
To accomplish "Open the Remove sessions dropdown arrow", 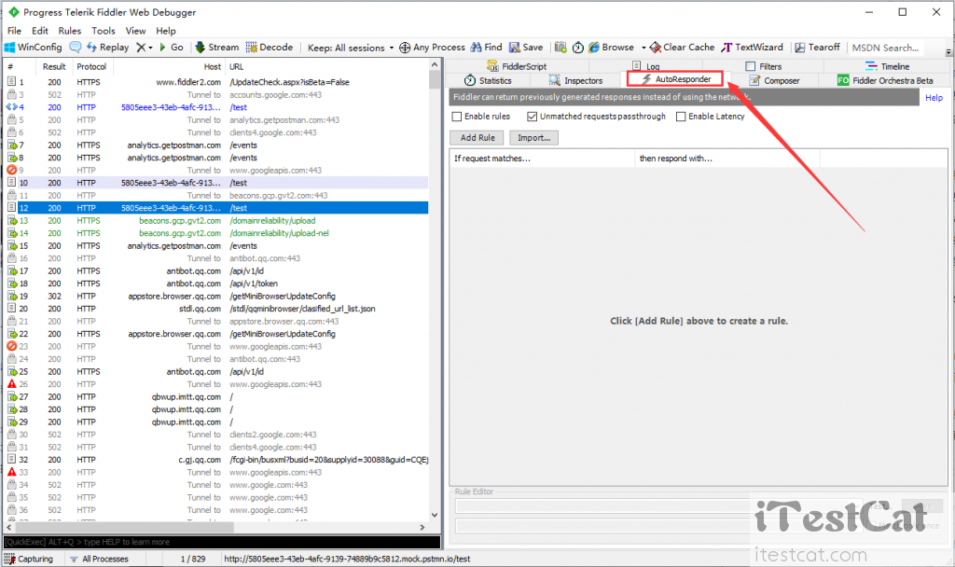I will point(150,48).
